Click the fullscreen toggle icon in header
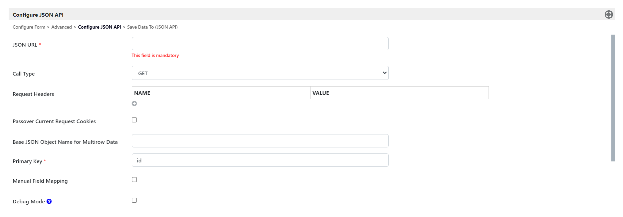This screenshot has width=623, height=217. coord(608,14)
